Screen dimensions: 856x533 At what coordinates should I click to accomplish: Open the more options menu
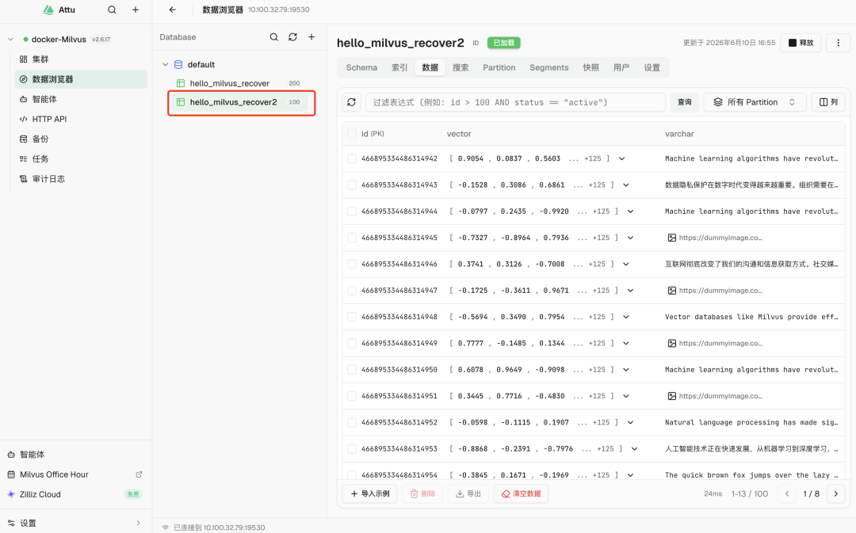pos(839,43)
